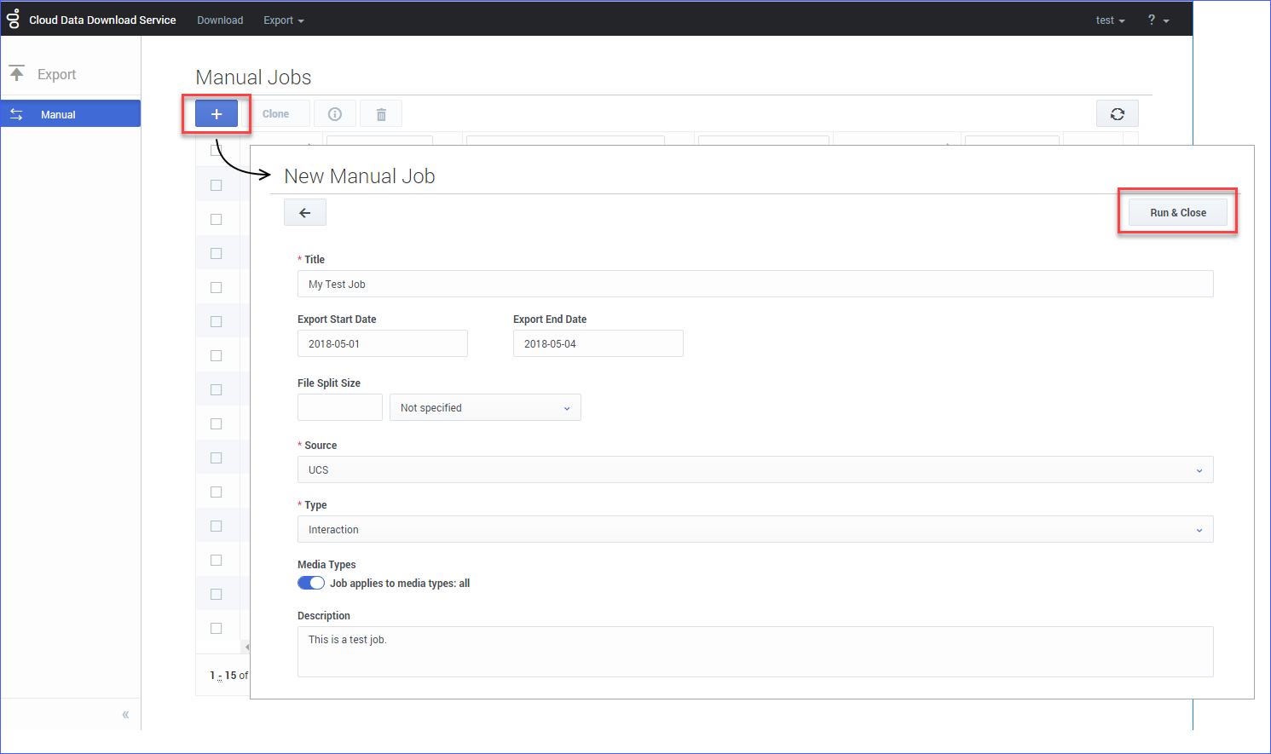1271x754 pixels.
Task: Click the Run & Close button
Action: click(1177, 212)
